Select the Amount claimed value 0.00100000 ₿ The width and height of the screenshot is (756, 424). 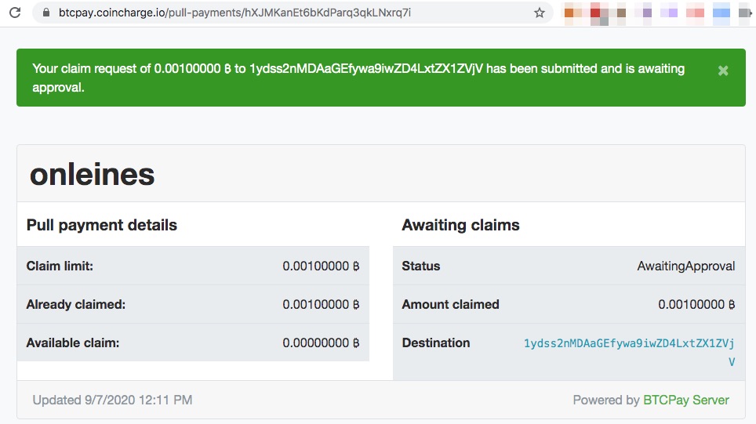[696, 305]
